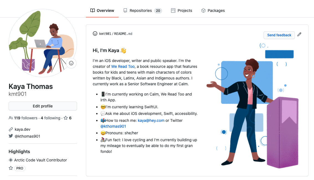Click the currently learning SwiftUI line

(129, 107)
